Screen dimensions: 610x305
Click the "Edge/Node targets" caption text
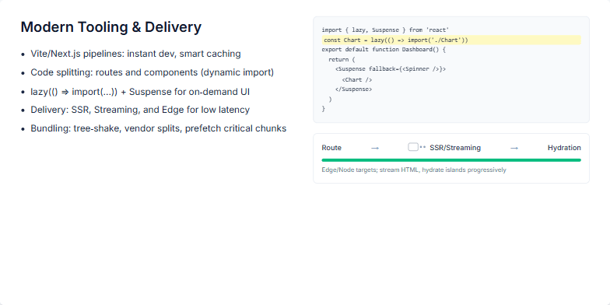click(x=414, y=170)
